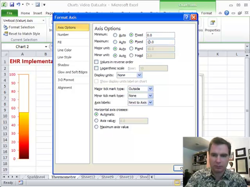Select Number in Format Axis sidebar
This screenshot has height=187, width=250.
(x=63, y=35)
